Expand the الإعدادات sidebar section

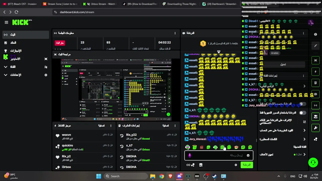[26, 75]
